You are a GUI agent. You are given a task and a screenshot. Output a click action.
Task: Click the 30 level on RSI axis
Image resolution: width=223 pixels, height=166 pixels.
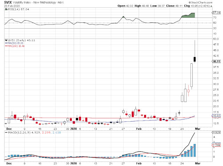click(215, 28)
